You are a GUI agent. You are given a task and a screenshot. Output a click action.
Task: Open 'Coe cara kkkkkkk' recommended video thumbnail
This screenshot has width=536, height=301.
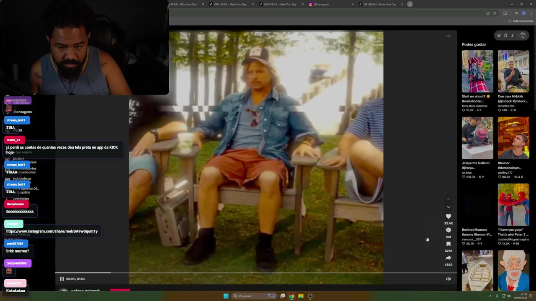tap(513, 71)
